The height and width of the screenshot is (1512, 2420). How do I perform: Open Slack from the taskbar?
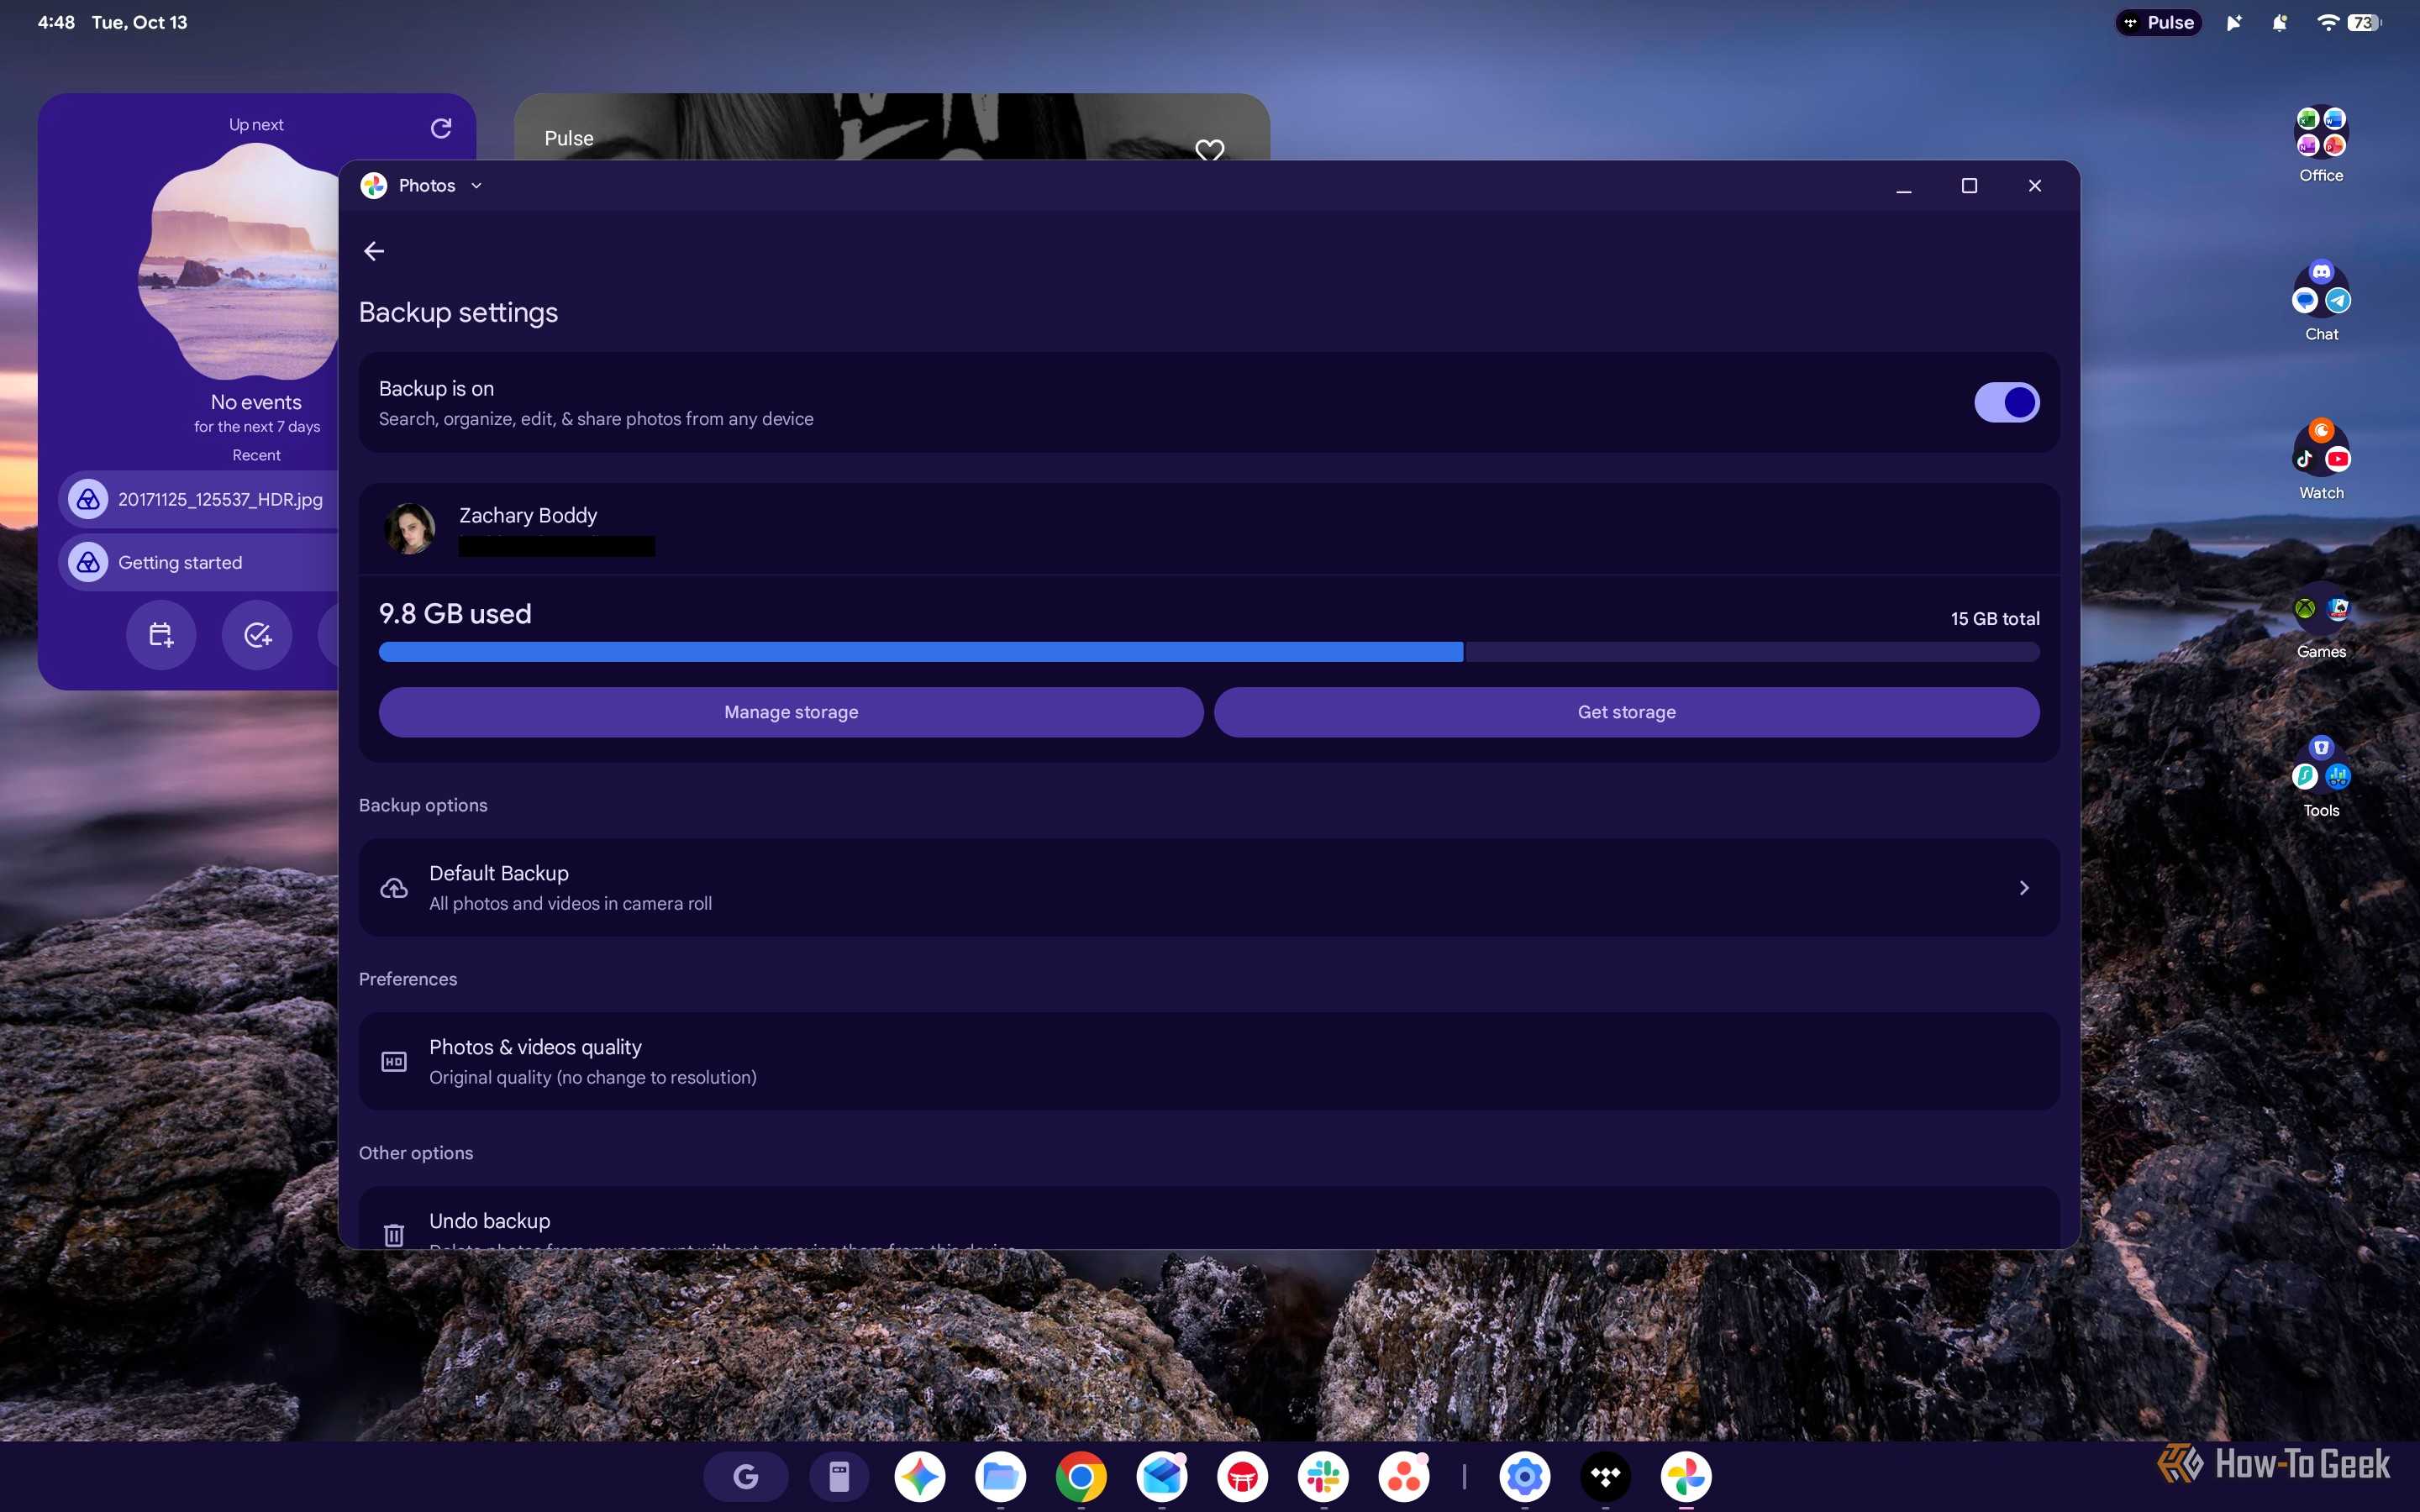pos(1323,1476)
